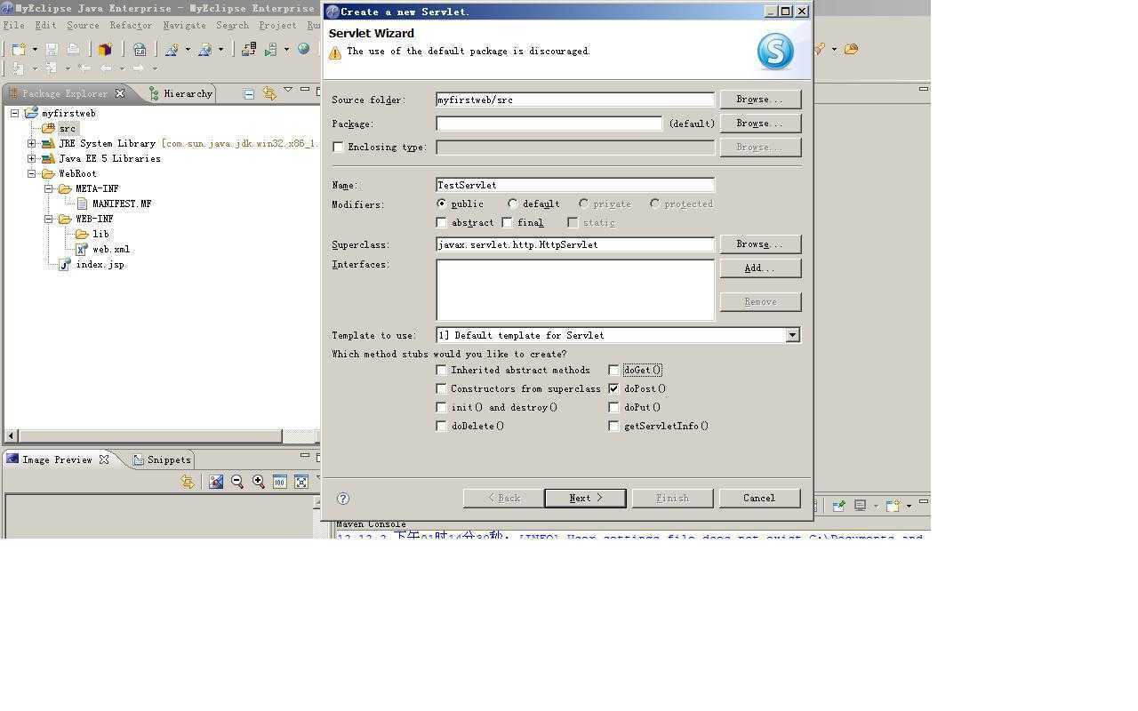This screenshot has width=1138, height=711.
Task: Click the Add interfaces button
Action: click(760, 268)
